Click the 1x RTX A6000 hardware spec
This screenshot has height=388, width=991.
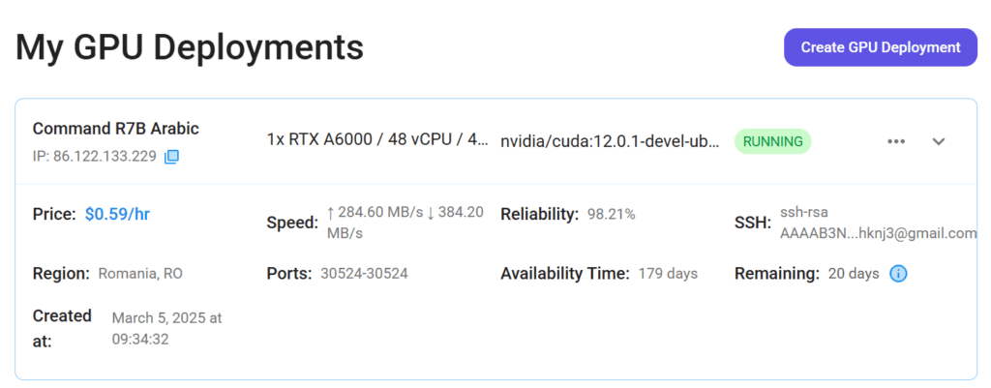point(377,141)
